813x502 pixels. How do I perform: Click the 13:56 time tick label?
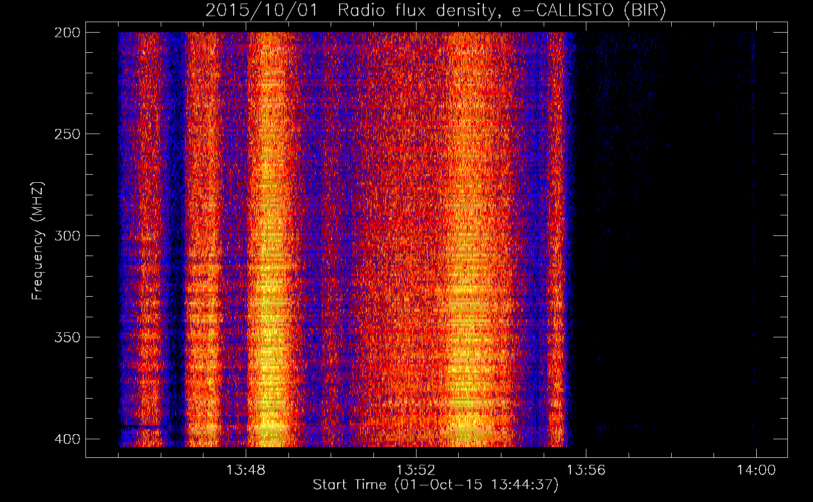pyautogui.click(x=586, y=470)
